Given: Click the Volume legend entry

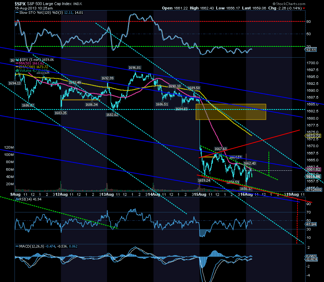Looking at the screenshot, I should pos(32,71).
